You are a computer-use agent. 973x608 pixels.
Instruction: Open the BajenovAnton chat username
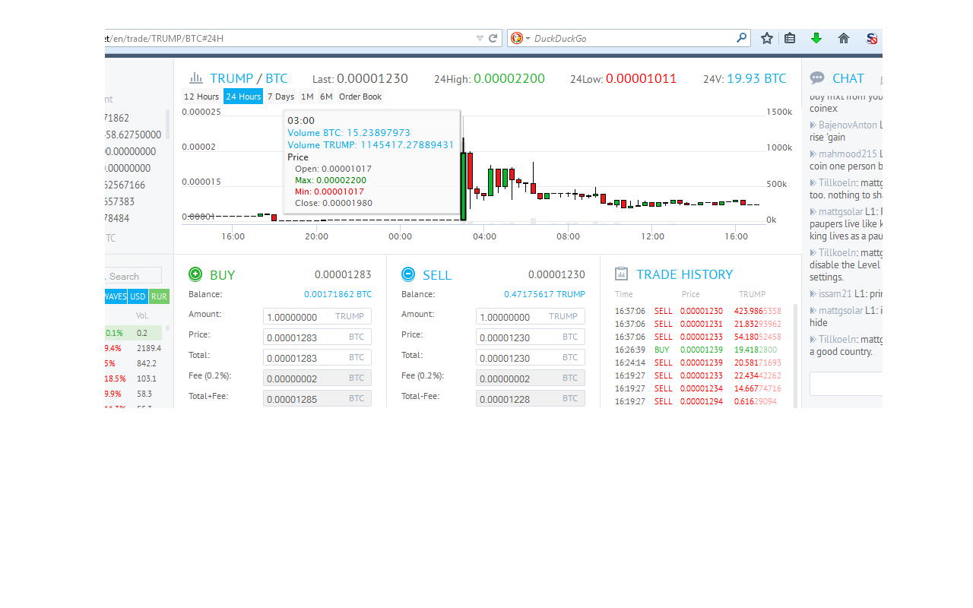[x=848, y=125]
